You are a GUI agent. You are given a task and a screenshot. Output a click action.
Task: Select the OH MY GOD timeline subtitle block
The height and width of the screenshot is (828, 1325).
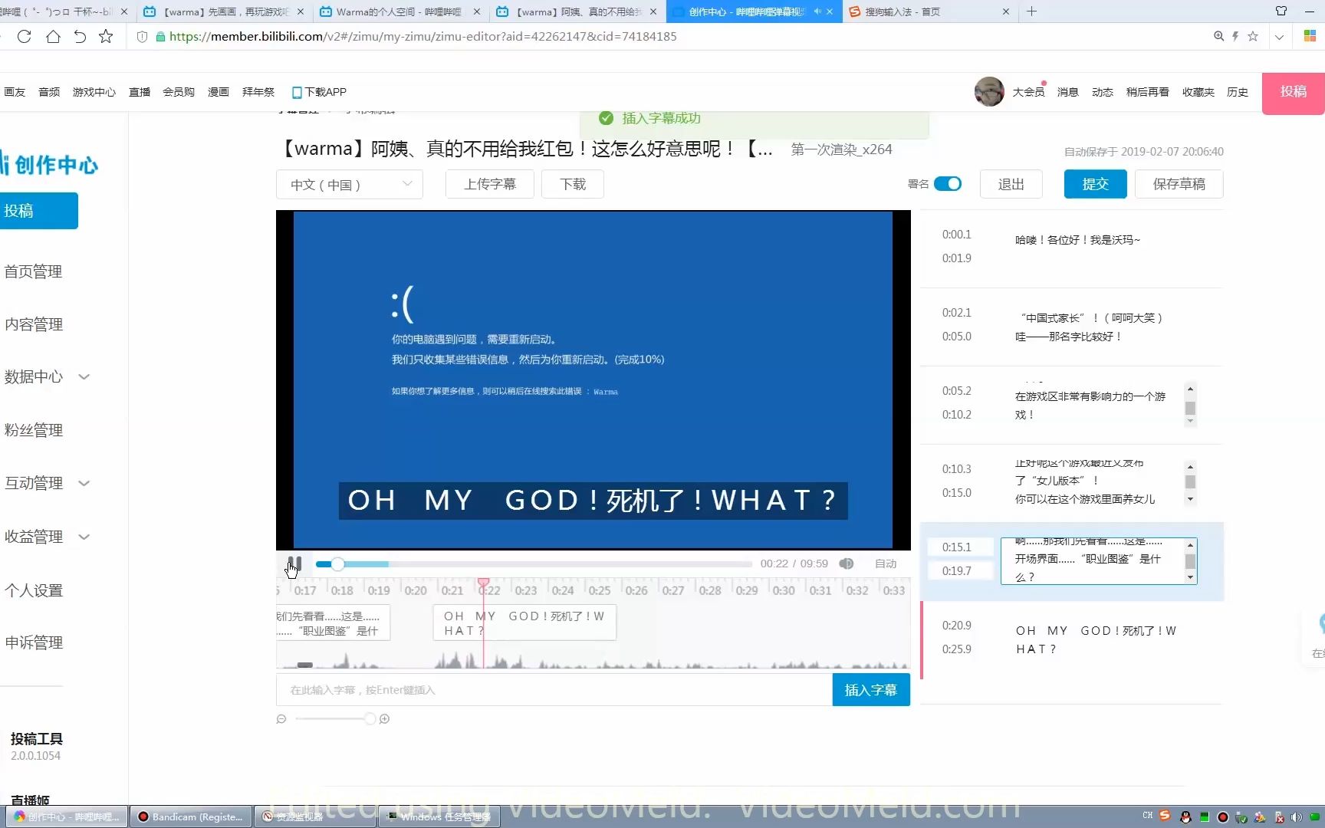pos(524,623)
